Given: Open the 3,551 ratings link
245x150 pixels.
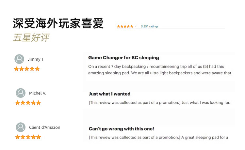Looking at the screenshot, I should point(149,26).
